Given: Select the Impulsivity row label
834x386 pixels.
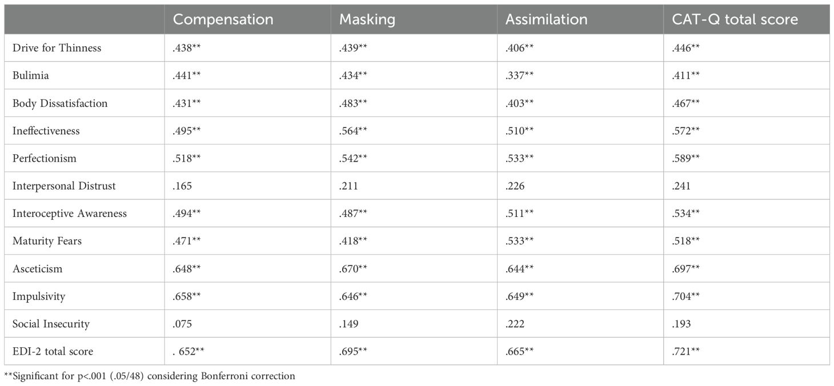Looking at the screenshot, I should click(x=39, y=296).
